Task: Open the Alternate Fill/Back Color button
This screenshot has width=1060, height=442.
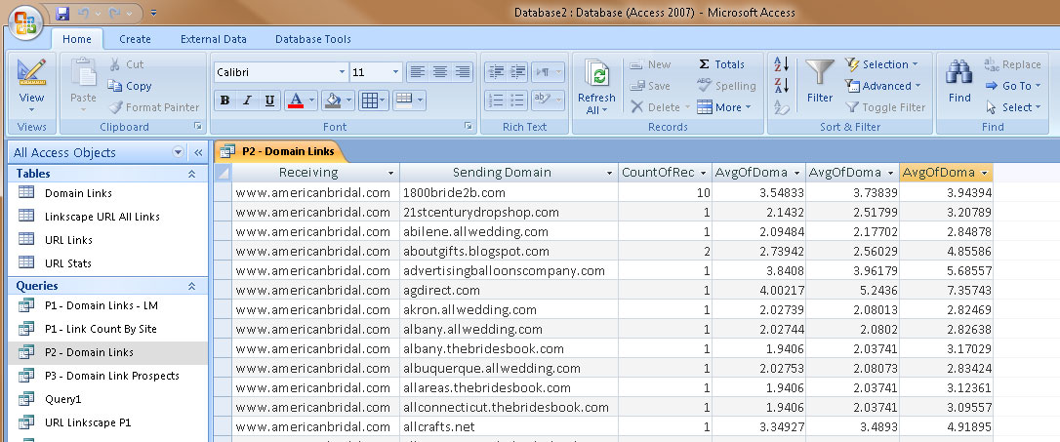Action: [409, 100]
